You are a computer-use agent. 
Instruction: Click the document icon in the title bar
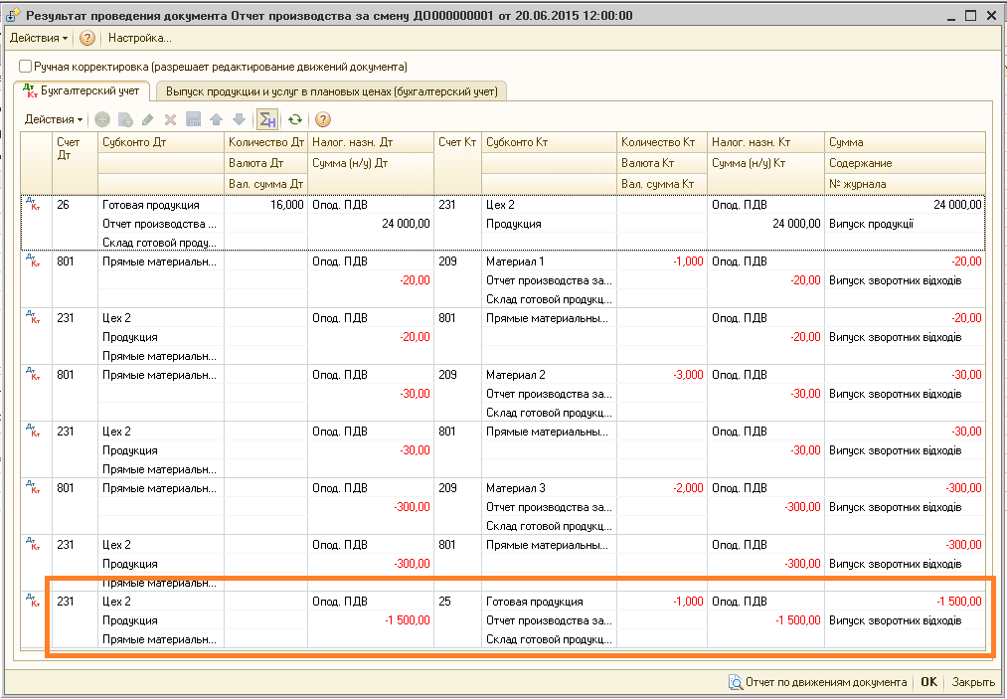[x=12, y=16]
